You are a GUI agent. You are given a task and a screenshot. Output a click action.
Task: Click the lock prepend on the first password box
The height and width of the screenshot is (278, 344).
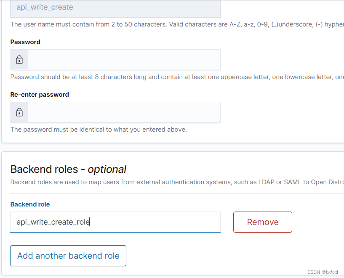point(19,59)
